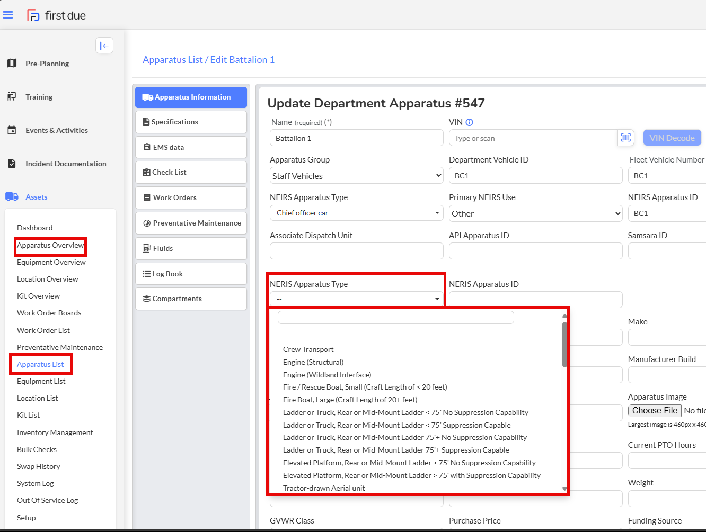Open Training section in sidebar
Image resolution: width=706 pixels, height=532 pixels.
point(39,97)
